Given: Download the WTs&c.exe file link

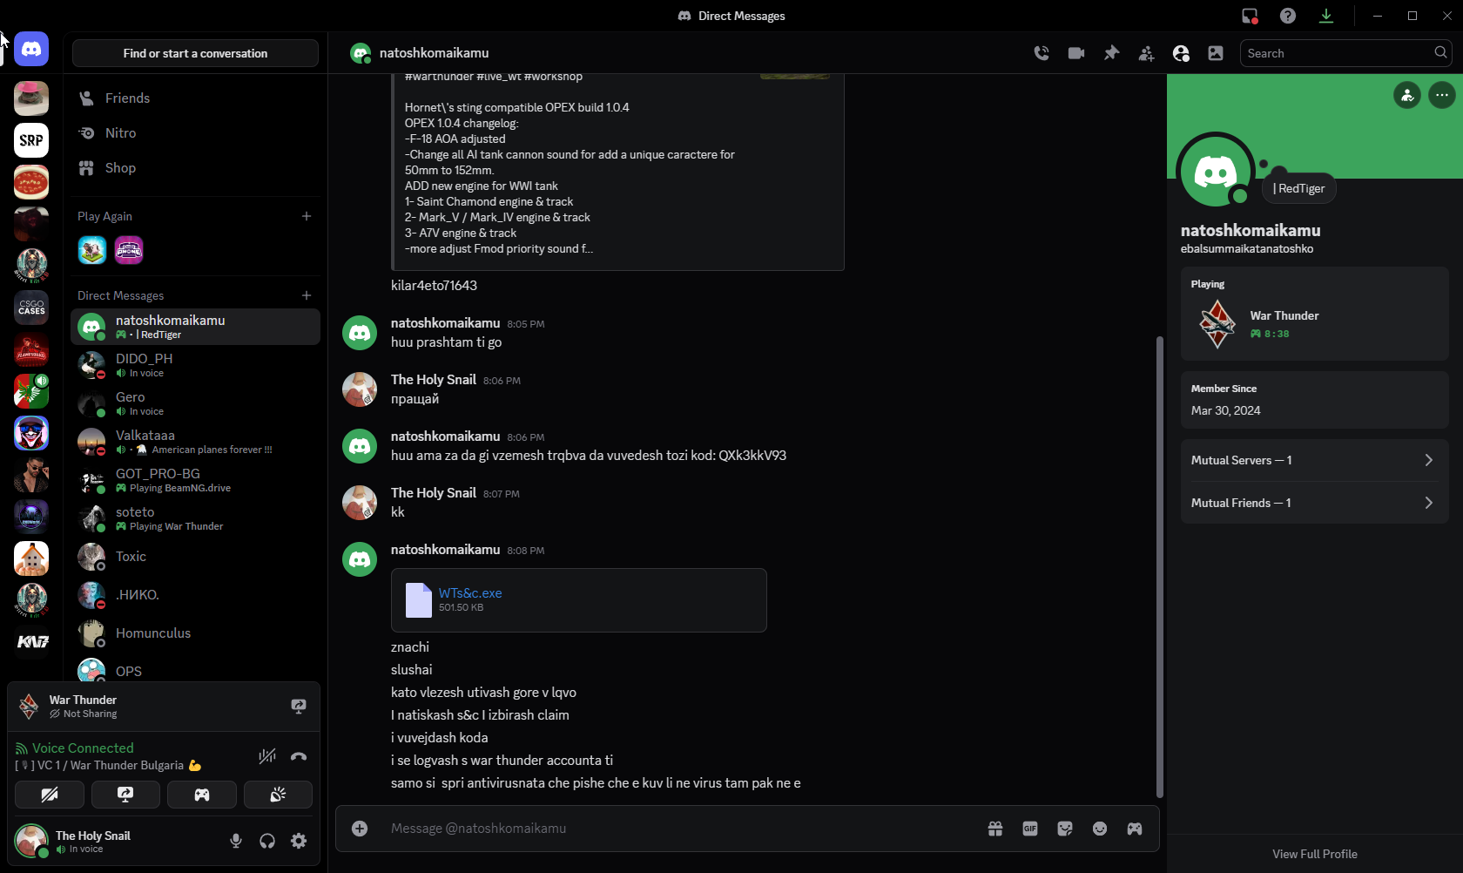Looking at the screenshot, I should point(470,593).
